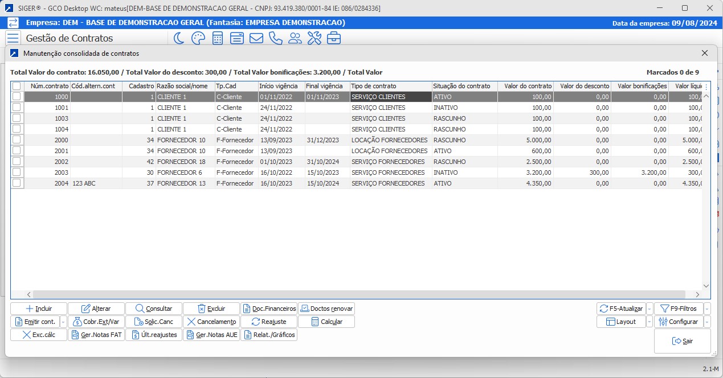Open the calculator icon in the top toolbar
The width and height of the screenshot is (723, 378).
point(217,38)
